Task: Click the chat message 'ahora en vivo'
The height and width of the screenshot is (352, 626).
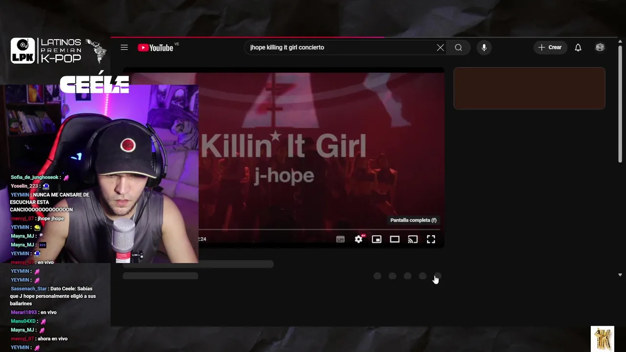Action: (x=52, y=338)
